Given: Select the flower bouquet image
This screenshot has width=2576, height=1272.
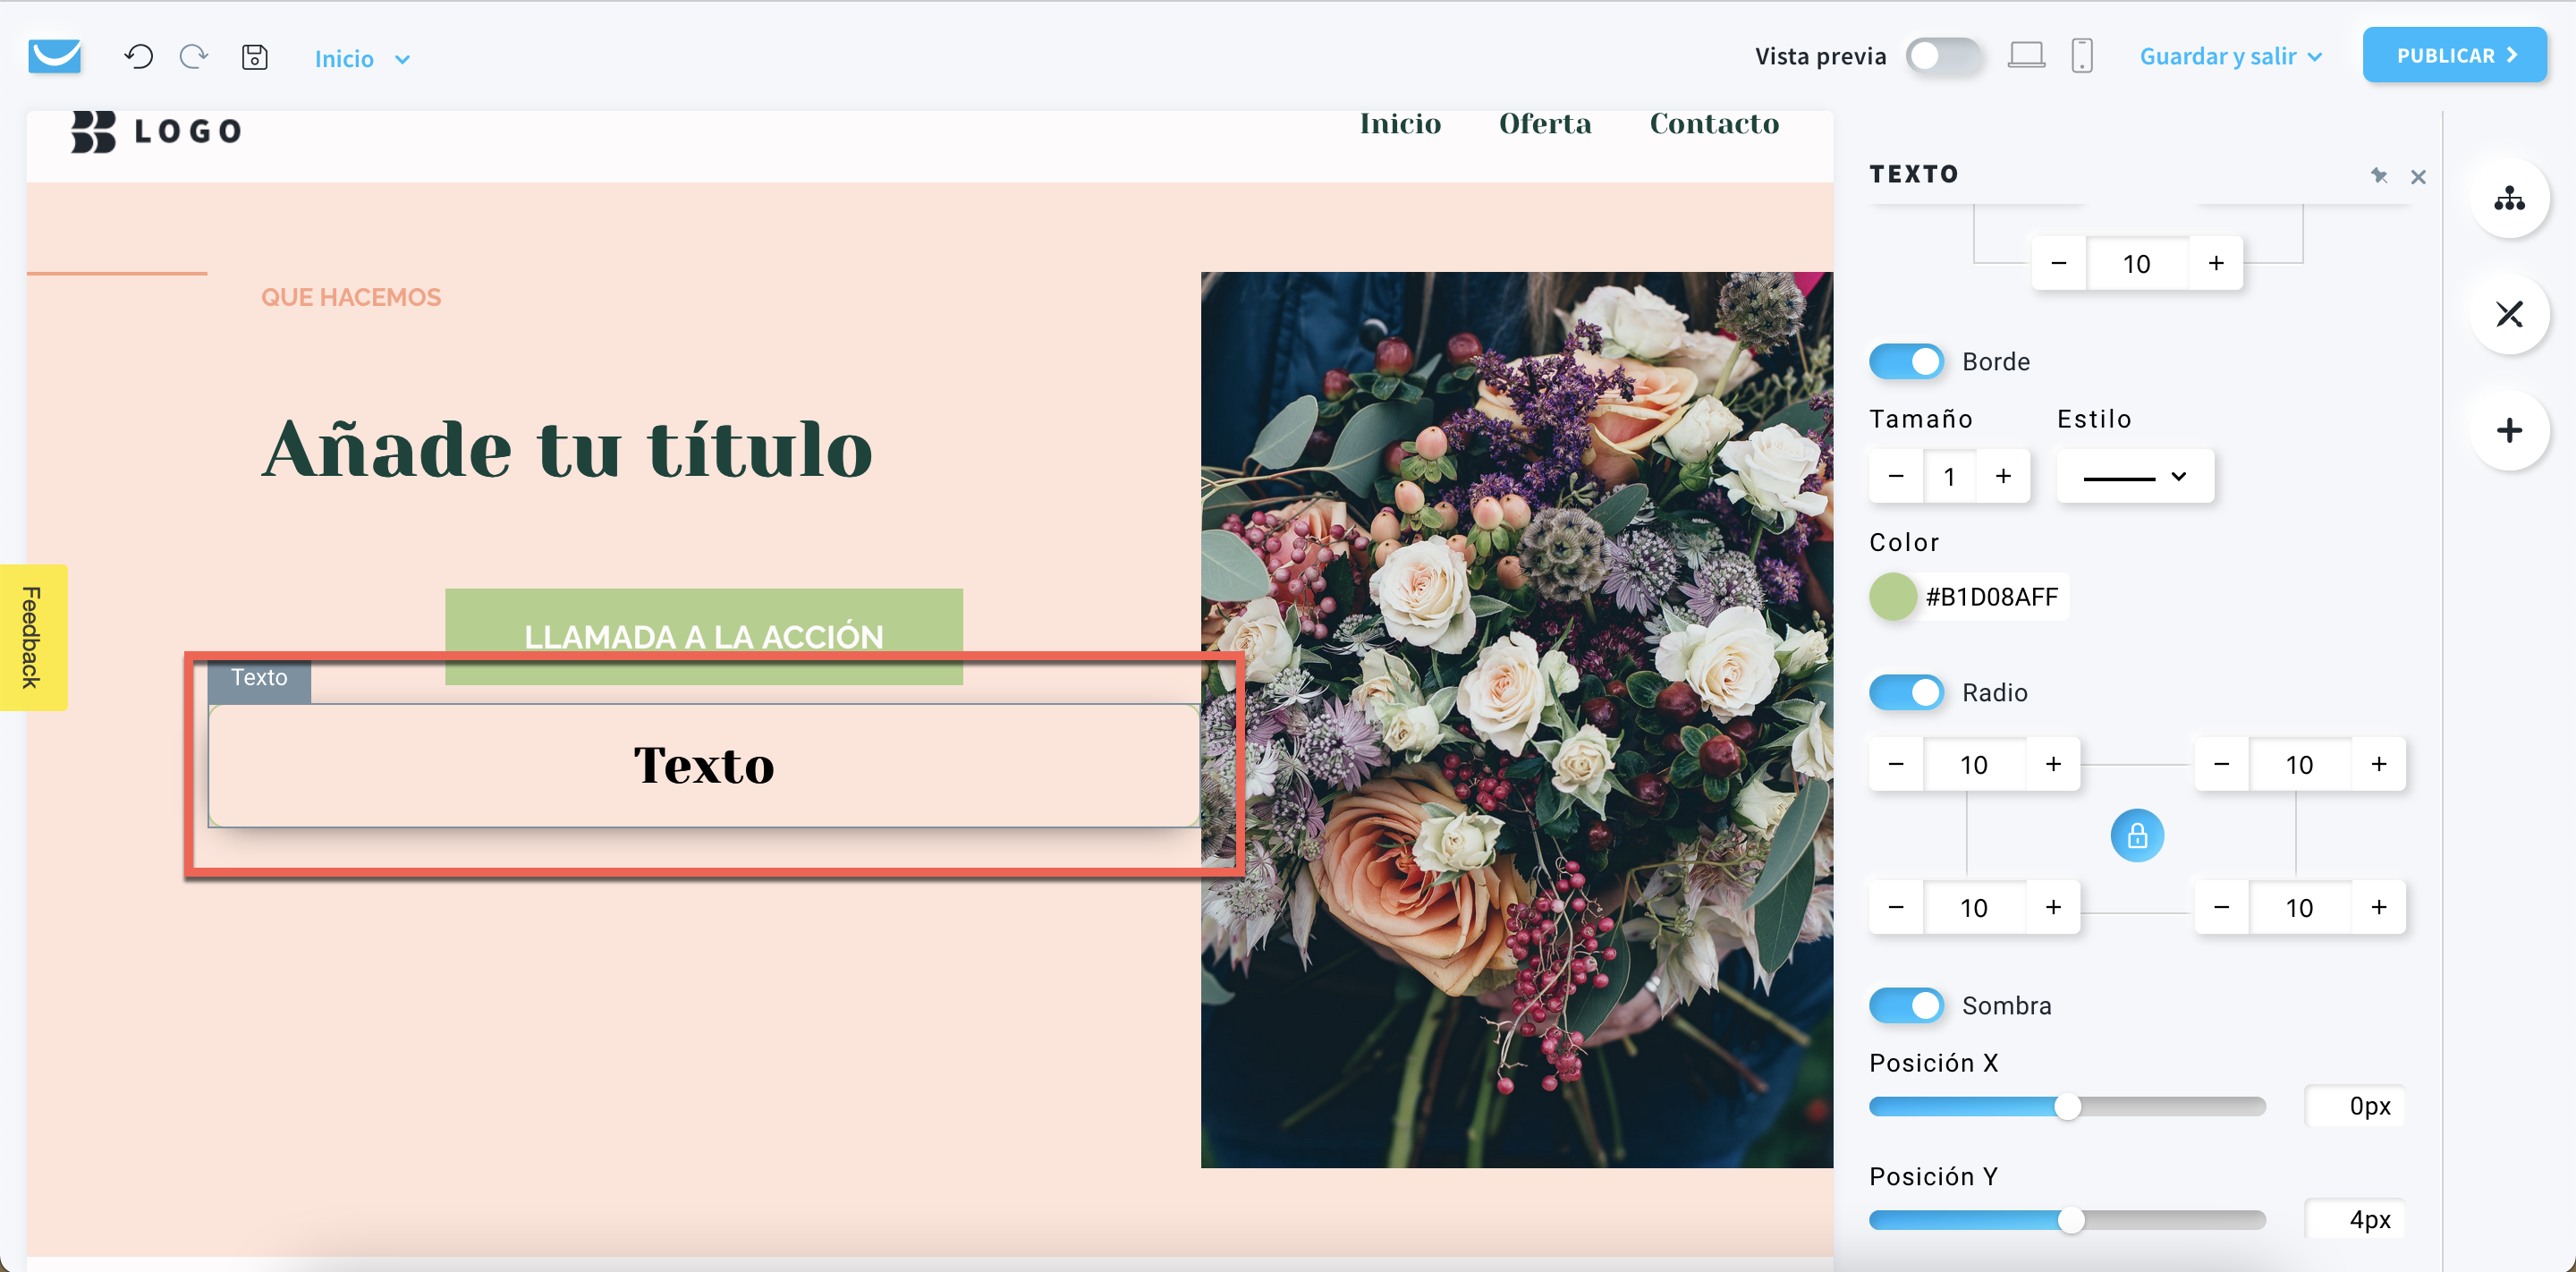Looking at the screenshot, I should 1516,719.
